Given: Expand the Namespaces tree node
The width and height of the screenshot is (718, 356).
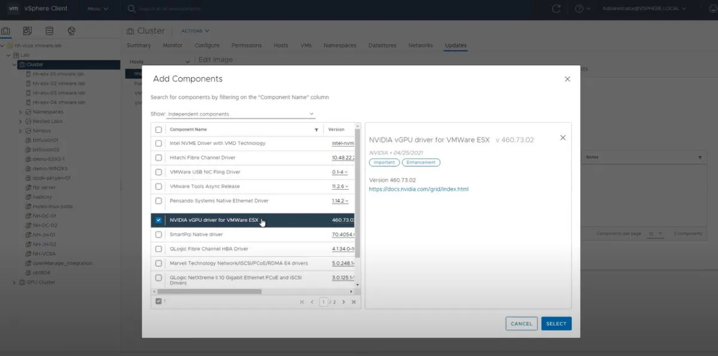Looking at the screenshot, I should (x=20, y=112).
